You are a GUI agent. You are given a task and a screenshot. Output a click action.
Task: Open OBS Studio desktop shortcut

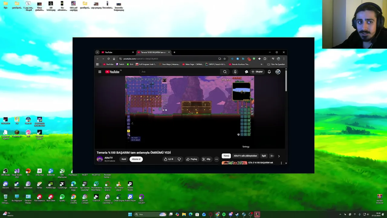5,172
